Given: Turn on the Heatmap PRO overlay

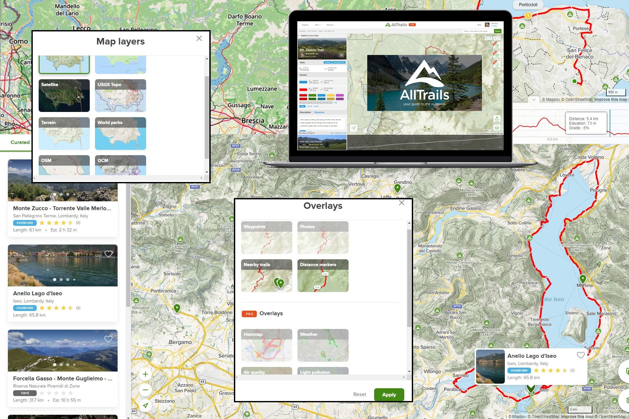Looking at the screenshot, I should click(267, 345).
